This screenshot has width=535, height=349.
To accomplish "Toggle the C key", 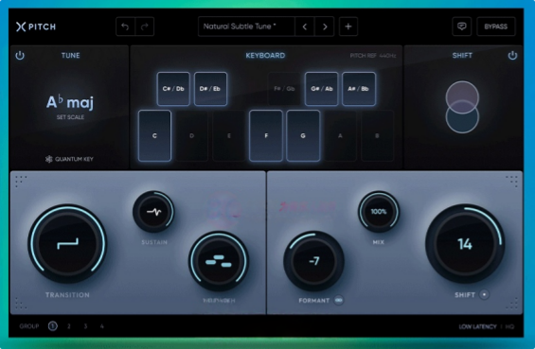I will click(x=154, y=135).
